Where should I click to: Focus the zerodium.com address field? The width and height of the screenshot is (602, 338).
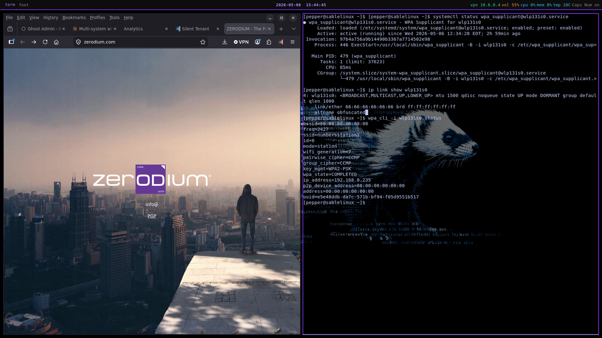[x=140, y=42]
